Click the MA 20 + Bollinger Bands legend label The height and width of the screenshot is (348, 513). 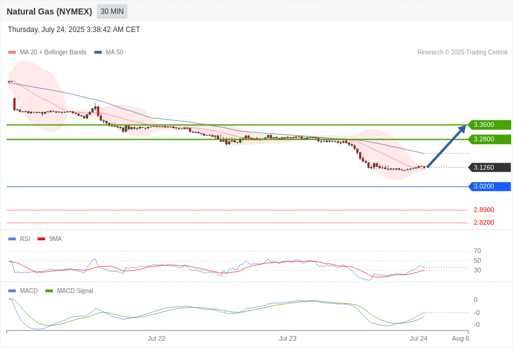click(x=53, y=53)
